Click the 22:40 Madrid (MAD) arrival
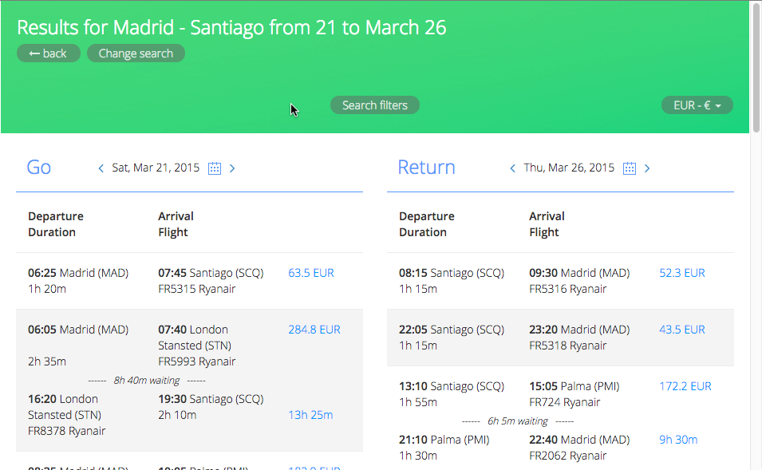 coord(579,440)
